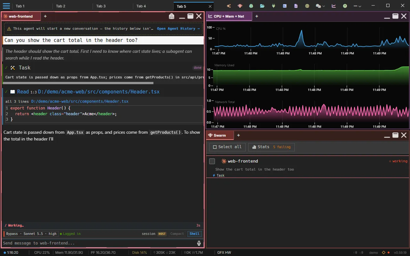
Task: Open Agent History link
Action: (x=178, y=28)
